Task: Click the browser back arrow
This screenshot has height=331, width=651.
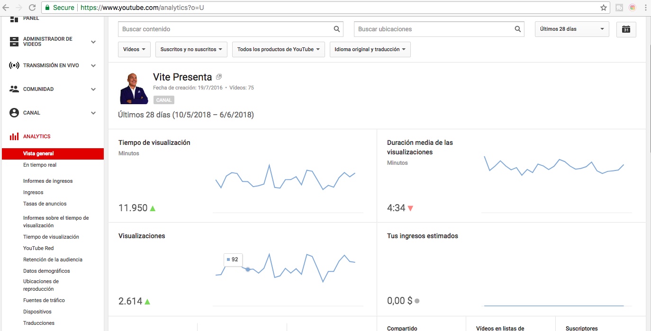Action: coord(7,8)
